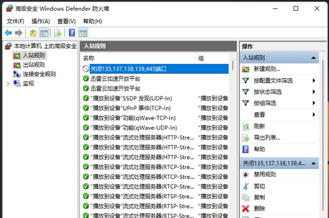Click green check icon of qWave-UDP-In rule
Screen dimensions: 329x218
(86, 128)
